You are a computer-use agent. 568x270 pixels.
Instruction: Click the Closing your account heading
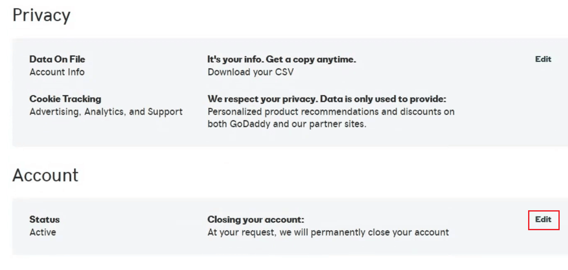(x=256, y=219)
